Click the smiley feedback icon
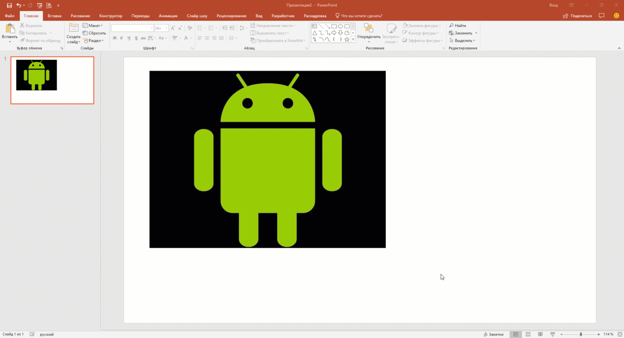Screen dimensions: 624x338 (616, 16)
